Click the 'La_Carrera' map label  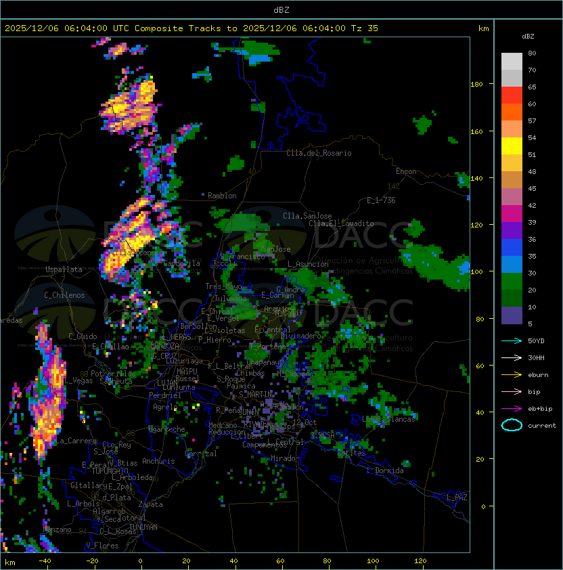coord(76,441)
